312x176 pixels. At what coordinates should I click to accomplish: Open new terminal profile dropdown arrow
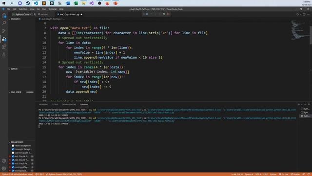point(302,104)
